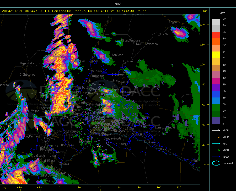Click the Uspallata place label
Image resolution: width=236 pixels, height=191 pixels.
27,63
